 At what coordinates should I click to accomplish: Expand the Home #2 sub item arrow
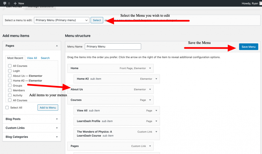pyautogui.click(x=156, y=79)
